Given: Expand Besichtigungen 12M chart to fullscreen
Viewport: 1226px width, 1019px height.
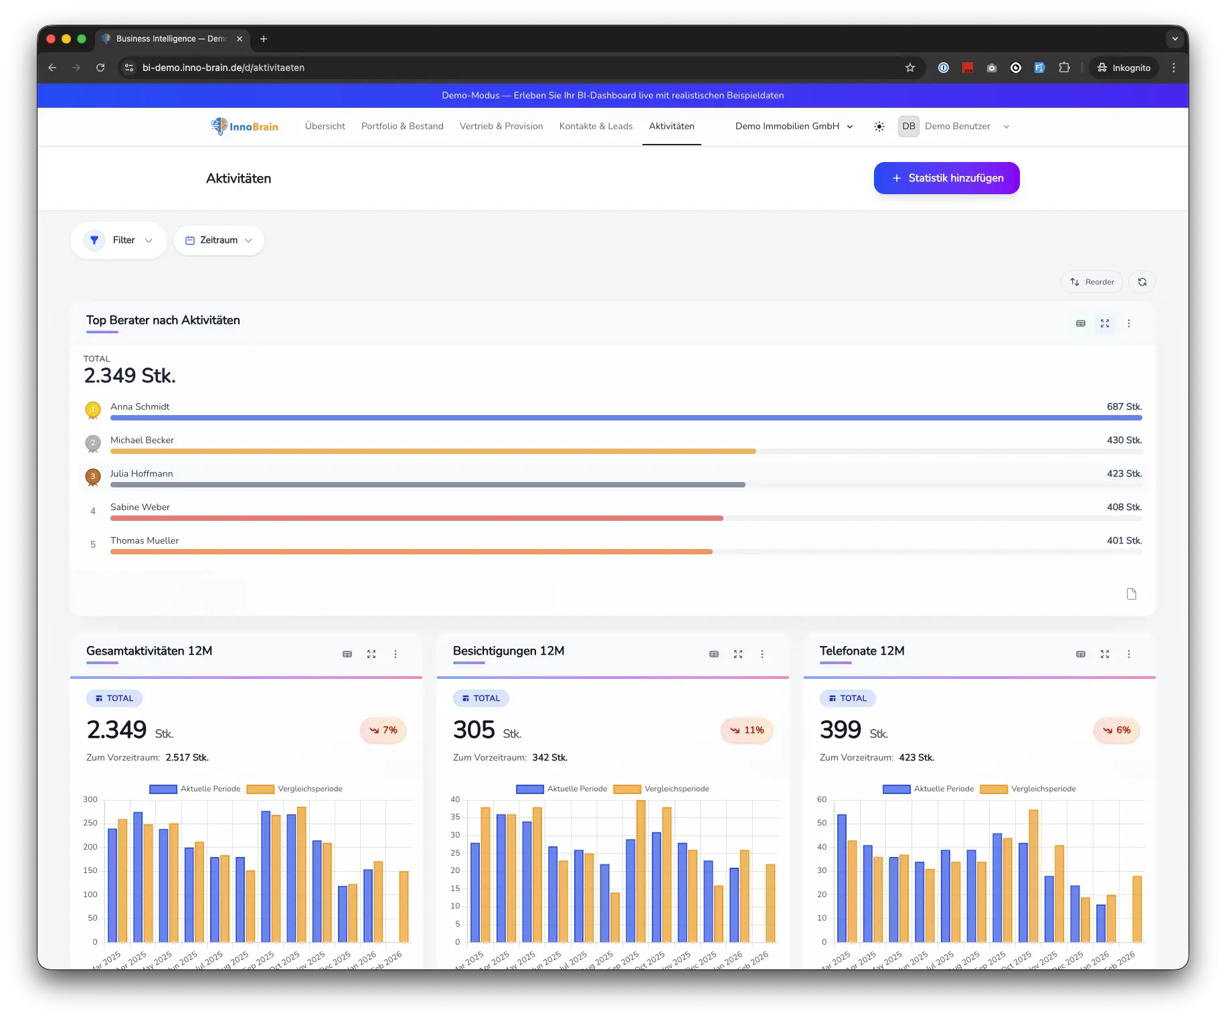Looking at the screenshot, I should click(x=737, y=654).
